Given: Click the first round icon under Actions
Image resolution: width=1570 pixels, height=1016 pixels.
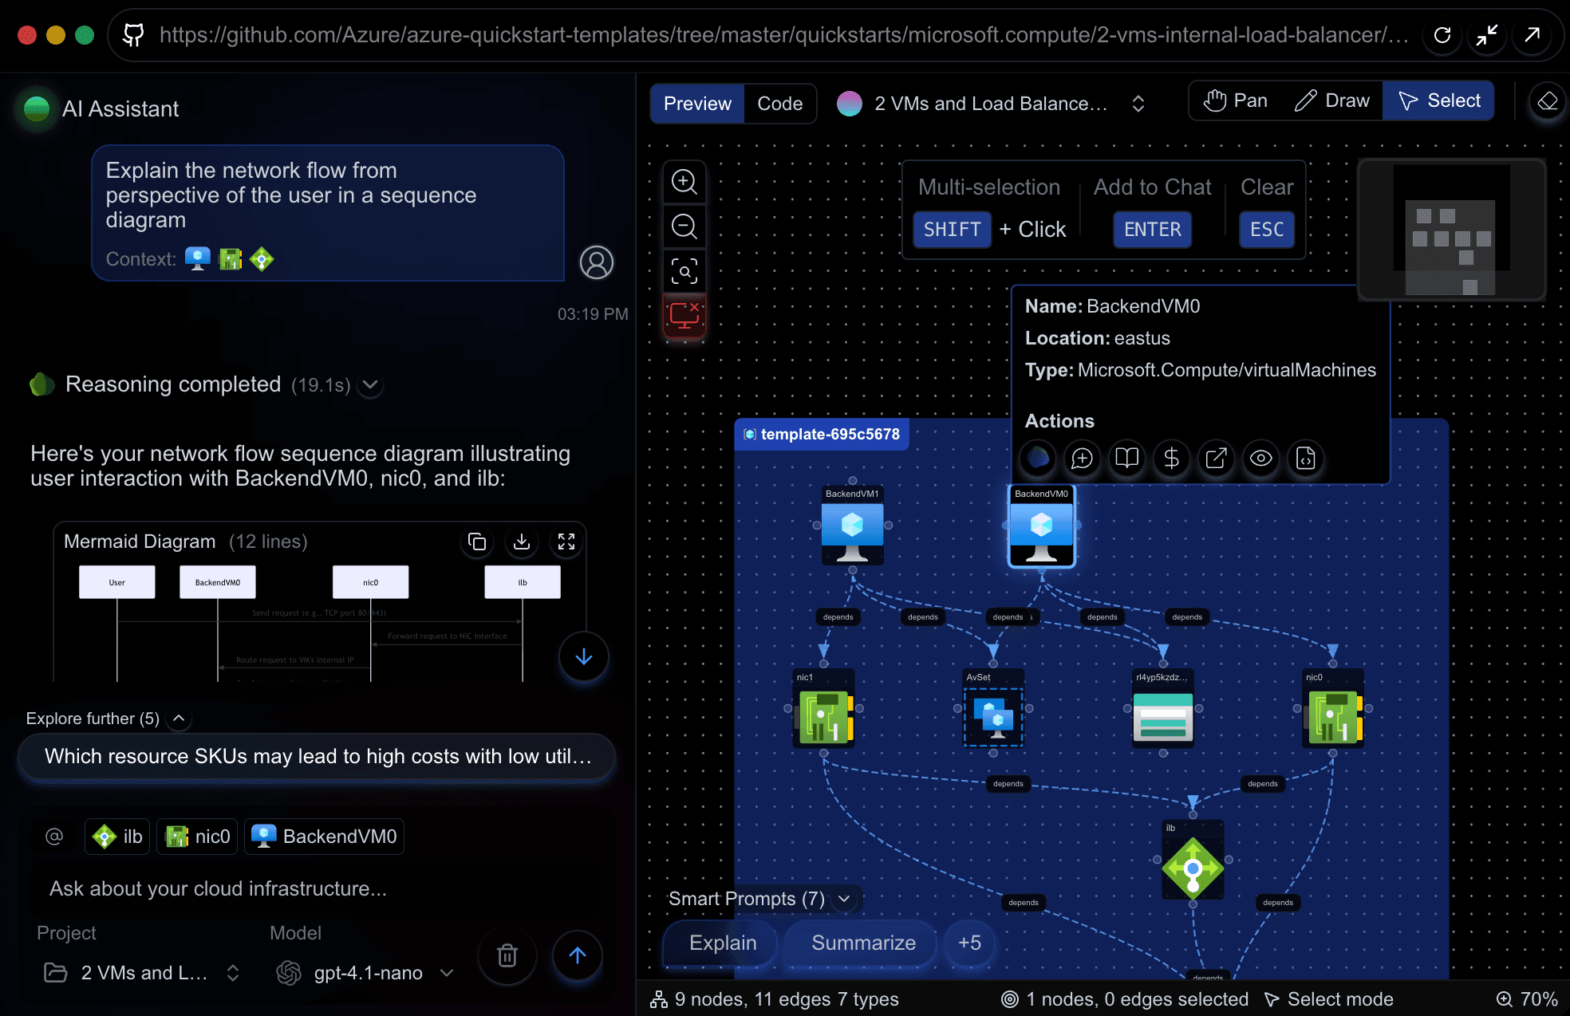Looking at the screenshot, I should point(1038,459).
